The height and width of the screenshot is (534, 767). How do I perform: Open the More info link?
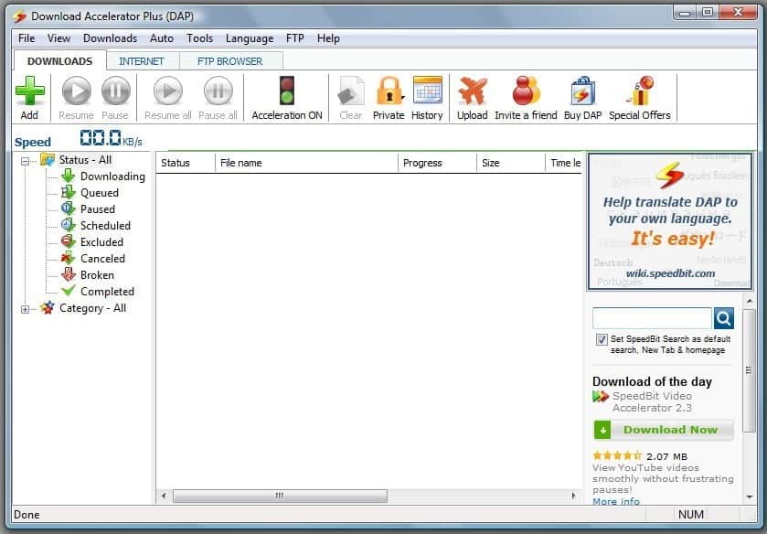click(616, 501)
